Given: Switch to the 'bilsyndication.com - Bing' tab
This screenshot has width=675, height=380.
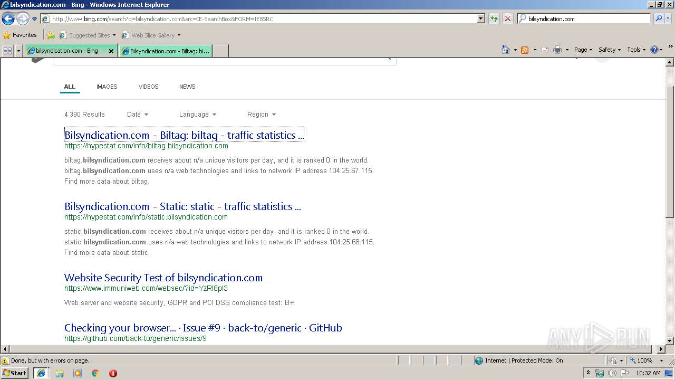Looking at the screenshot, I should coord(66,51).
